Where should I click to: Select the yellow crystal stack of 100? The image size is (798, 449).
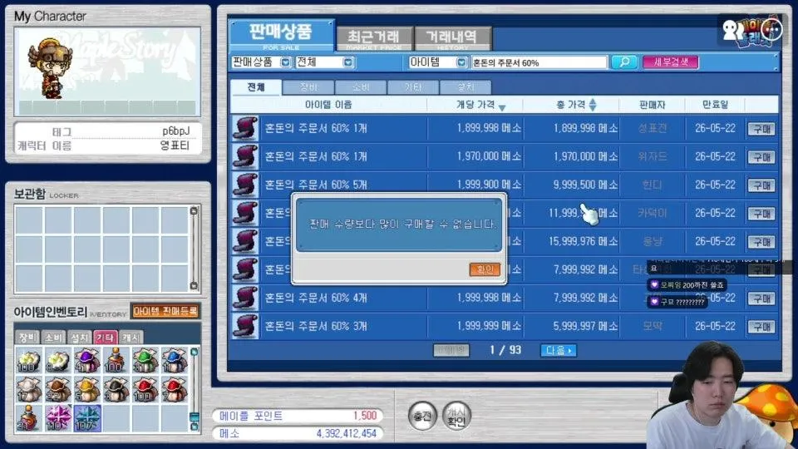(x=28, y=360)
